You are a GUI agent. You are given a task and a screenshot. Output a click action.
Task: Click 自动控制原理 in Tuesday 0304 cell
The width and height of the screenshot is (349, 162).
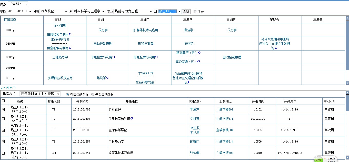[x=103, y=44]
